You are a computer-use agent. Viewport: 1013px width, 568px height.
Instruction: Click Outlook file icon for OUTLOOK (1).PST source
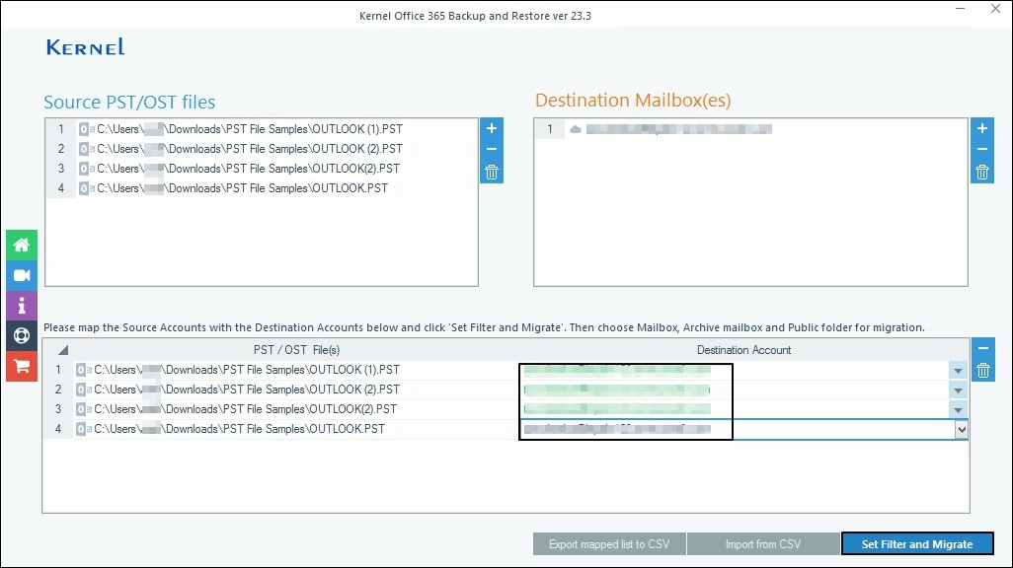click(87, 129)
